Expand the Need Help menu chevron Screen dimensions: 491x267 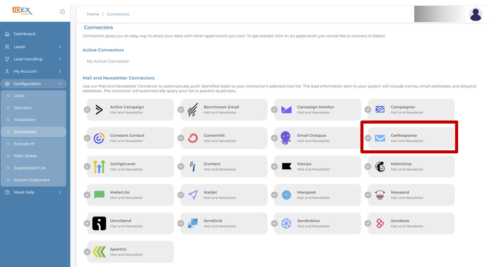click(x=60, y=192)
